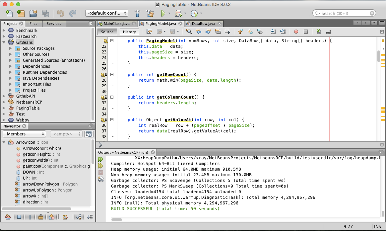Collapse the GitBeans project node
The image size is (386, 231).
pos(4,42)
